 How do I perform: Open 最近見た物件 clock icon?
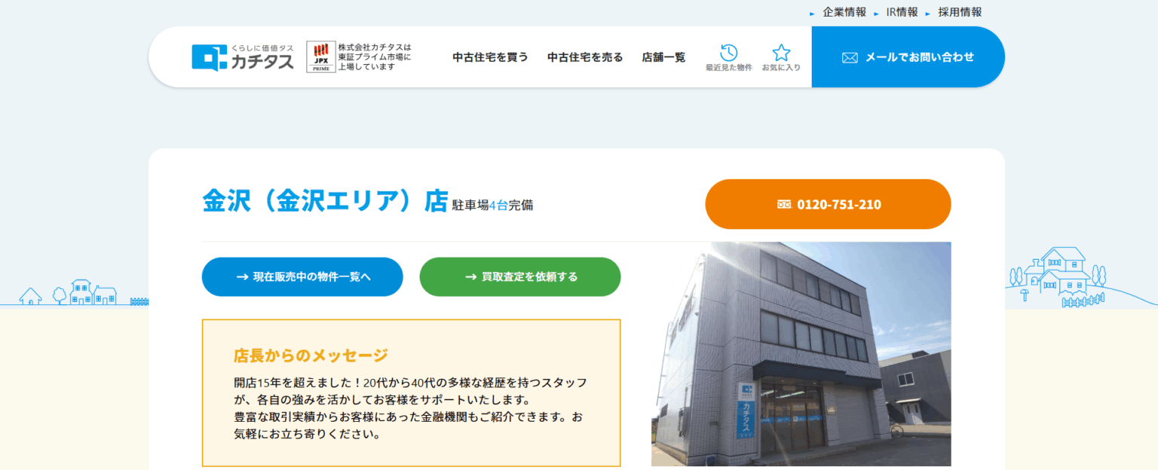pyautogui.click(x=728, y=53)
